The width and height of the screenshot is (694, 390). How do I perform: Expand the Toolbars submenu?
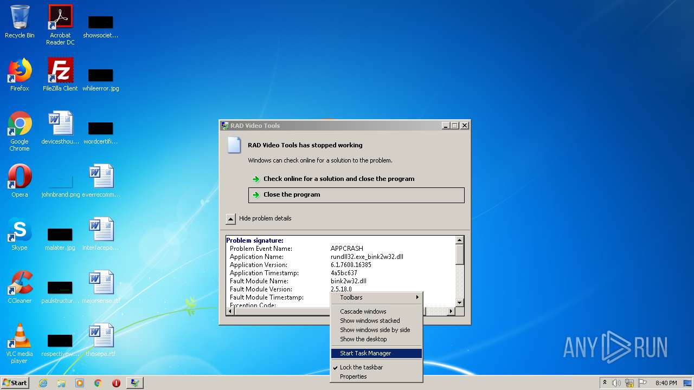[x=376, y=297]
